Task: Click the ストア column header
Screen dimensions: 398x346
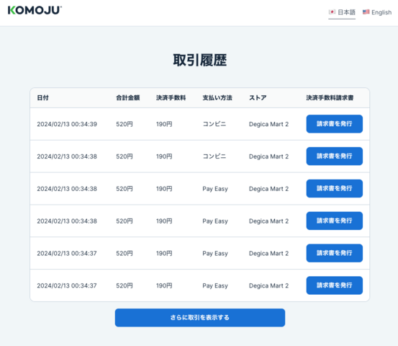Action: point(258,98)
